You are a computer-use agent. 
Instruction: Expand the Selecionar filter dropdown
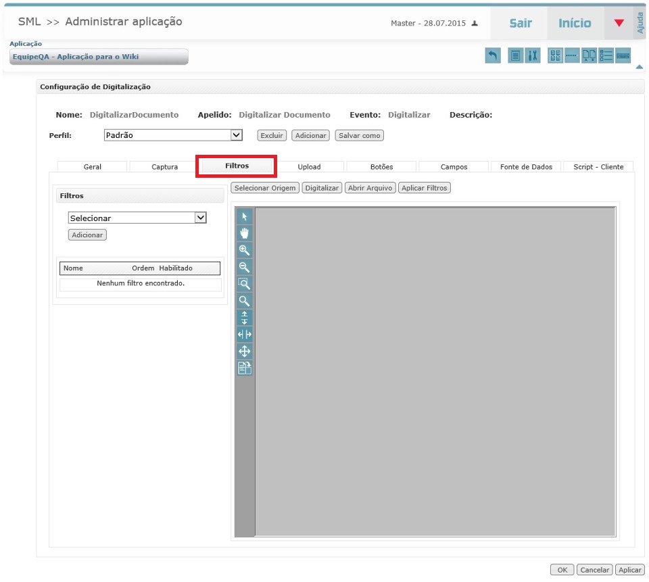137,218
